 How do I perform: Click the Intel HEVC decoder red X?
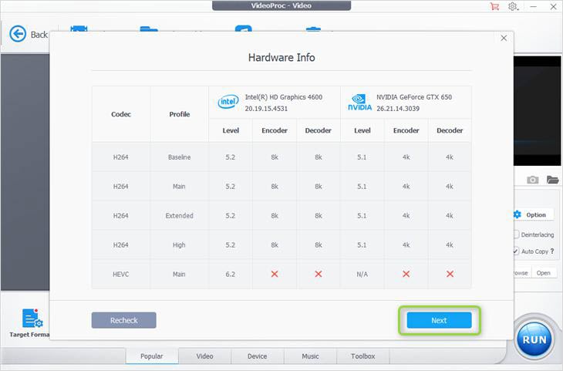coord(318,274)
